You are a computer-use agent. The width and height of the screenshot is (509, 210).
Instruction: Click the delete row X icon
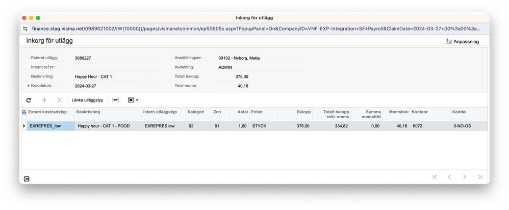coord(59,100)
